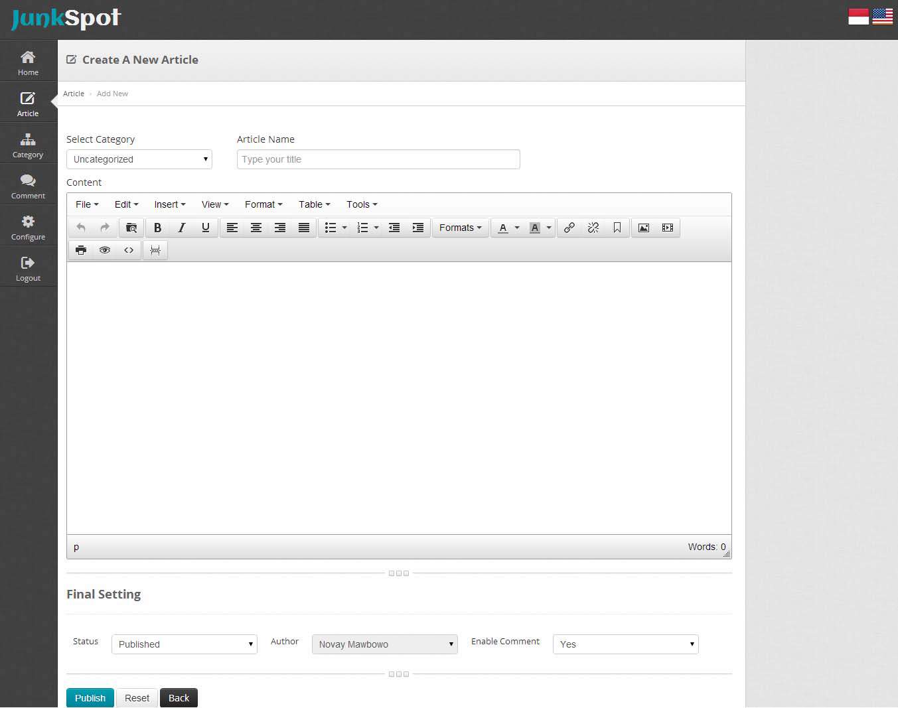898x708 pixels.
Task: Toggle bold formatting
Action: (x=158, y=228)
